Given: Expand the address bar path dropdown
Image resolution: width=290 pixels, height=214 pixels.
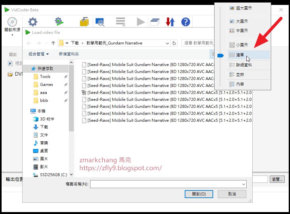Looking at the screenshot, I should (x=168, y=43).
